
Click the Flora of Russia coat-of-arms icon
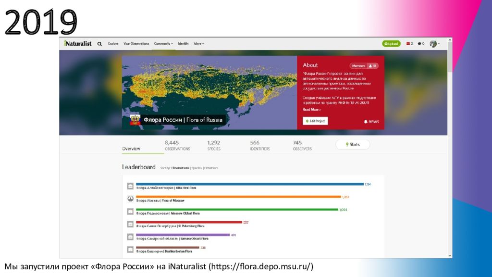135,120
